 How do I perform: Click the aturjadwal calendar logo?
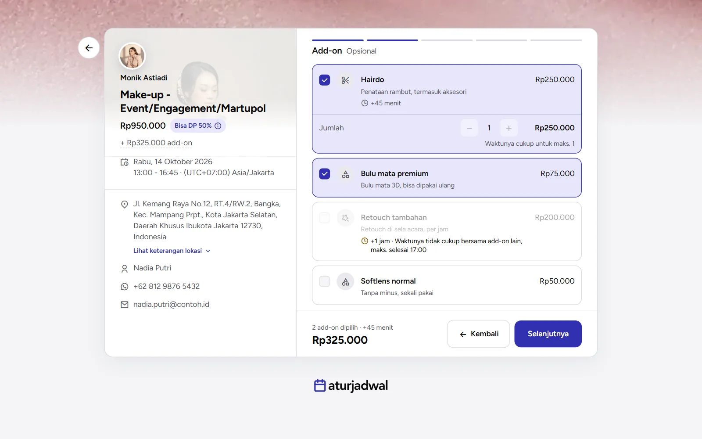point(320,385)
